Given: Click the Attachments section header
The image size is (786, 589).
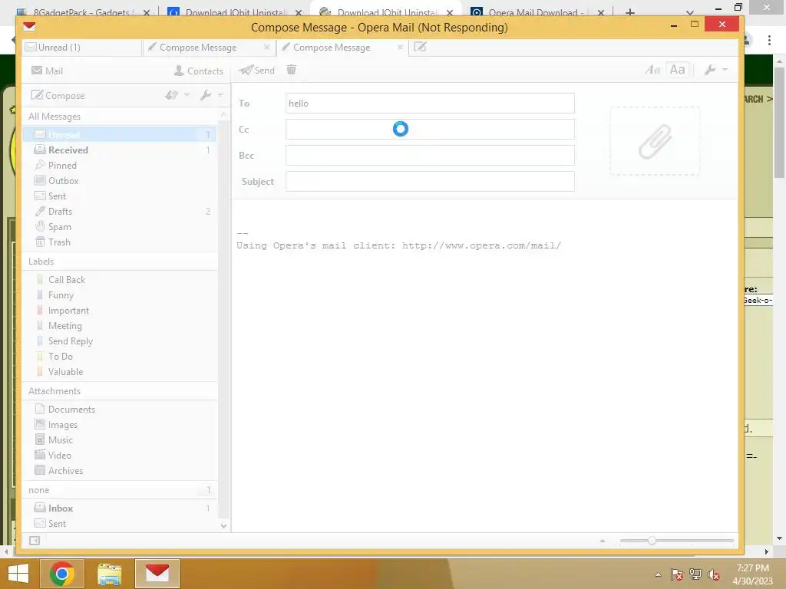Looking at the screenshot, I should (120, 391).
